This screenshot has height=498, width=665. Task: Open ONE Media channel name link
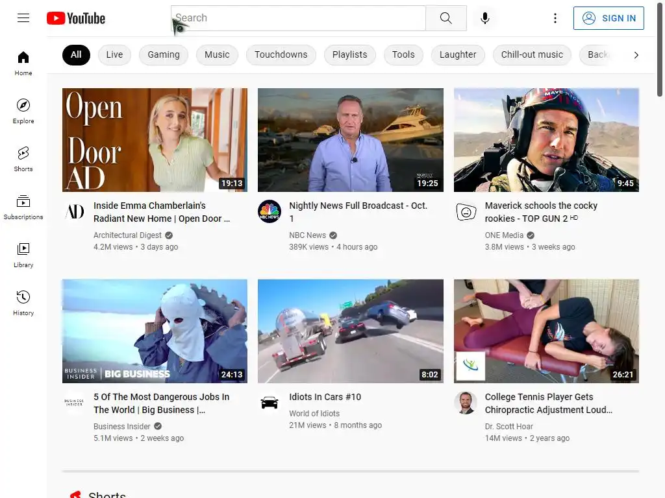(x=504, y=235)
